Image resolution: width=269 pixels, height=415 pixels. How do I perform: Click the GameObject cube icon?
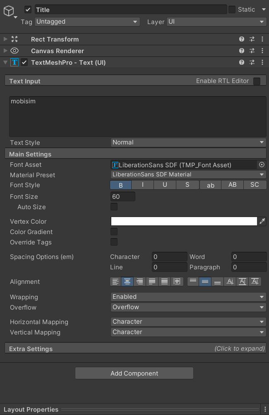[9, 11]
